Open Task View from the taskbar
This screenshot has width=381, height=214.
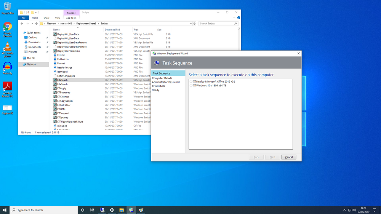(92, 210)
